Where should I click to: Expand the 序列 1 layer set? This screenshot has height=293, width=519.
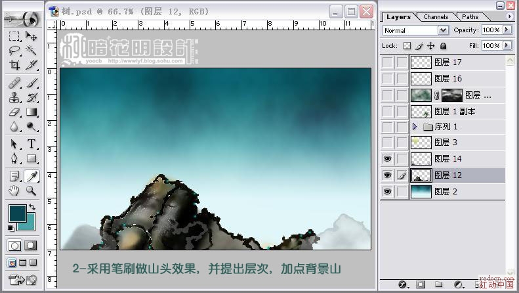coord(415,127)
